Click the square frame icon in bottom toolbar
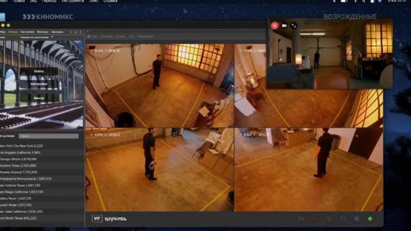The width and height of the screenshot is (411, 231). [343, 218]
